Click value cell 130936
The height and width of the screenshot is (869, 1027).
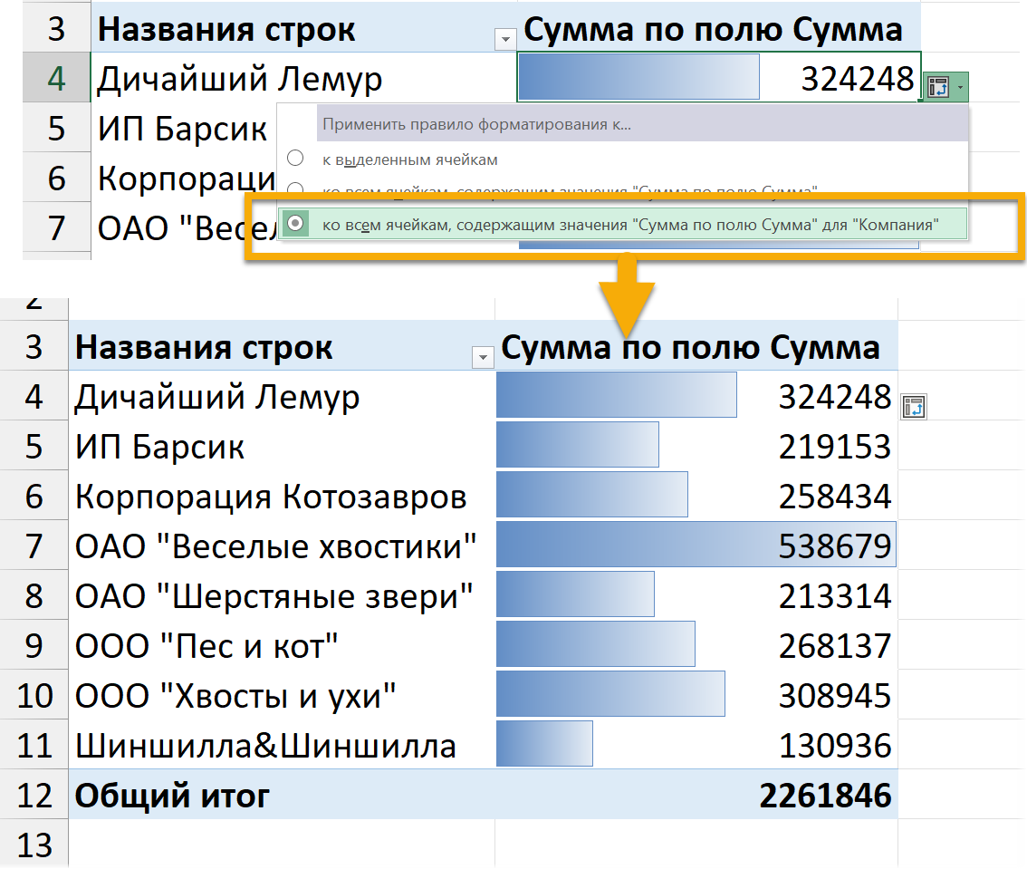tap(696, 745)
